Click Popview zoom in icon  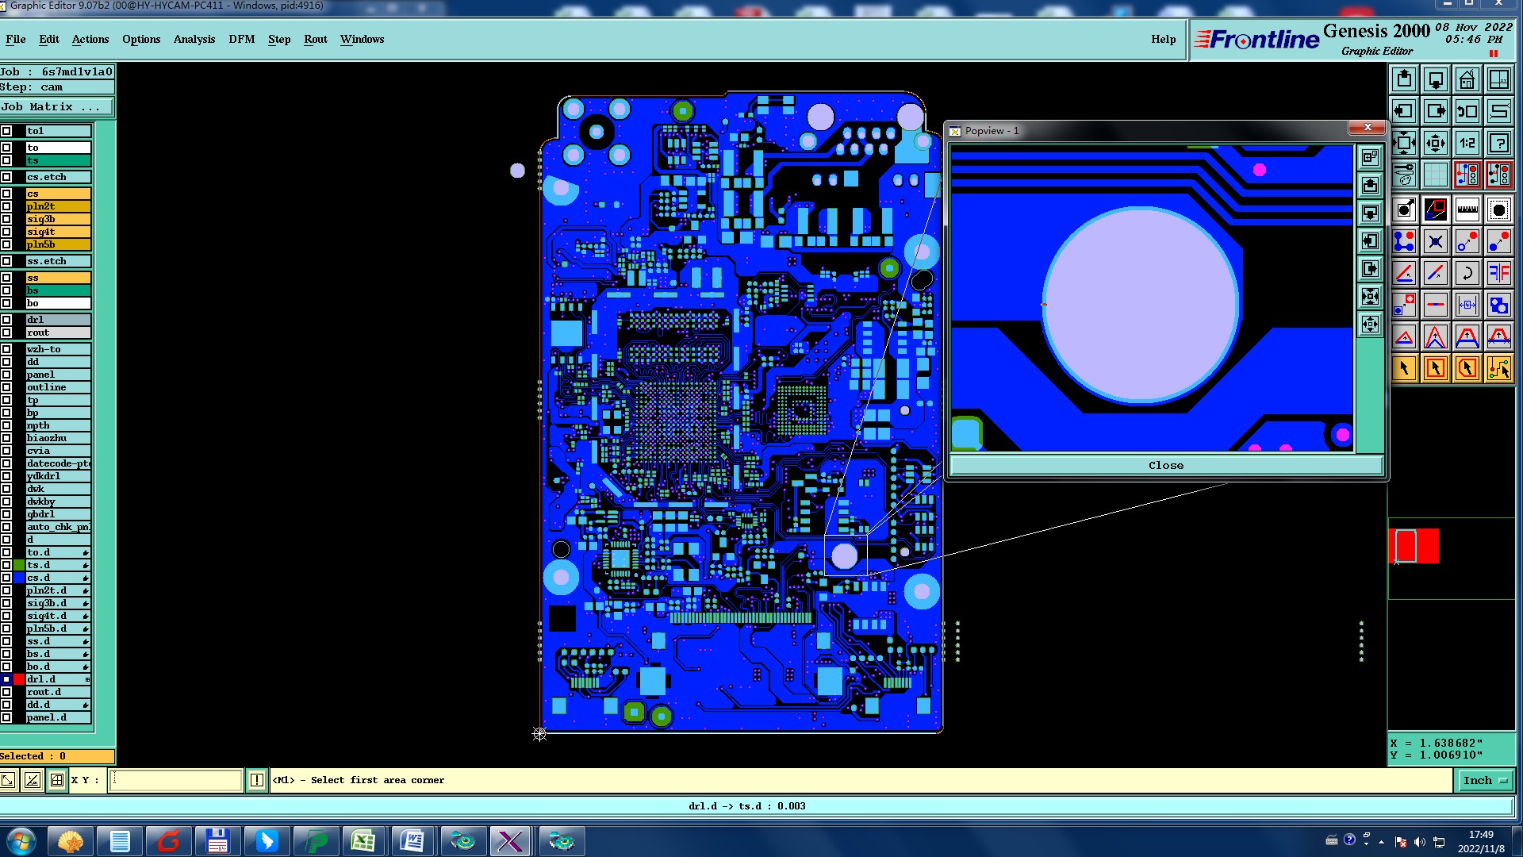coord(1370,296)
